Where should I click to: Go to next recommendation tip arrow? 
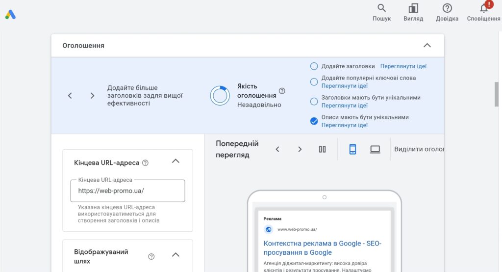[92, 96]
